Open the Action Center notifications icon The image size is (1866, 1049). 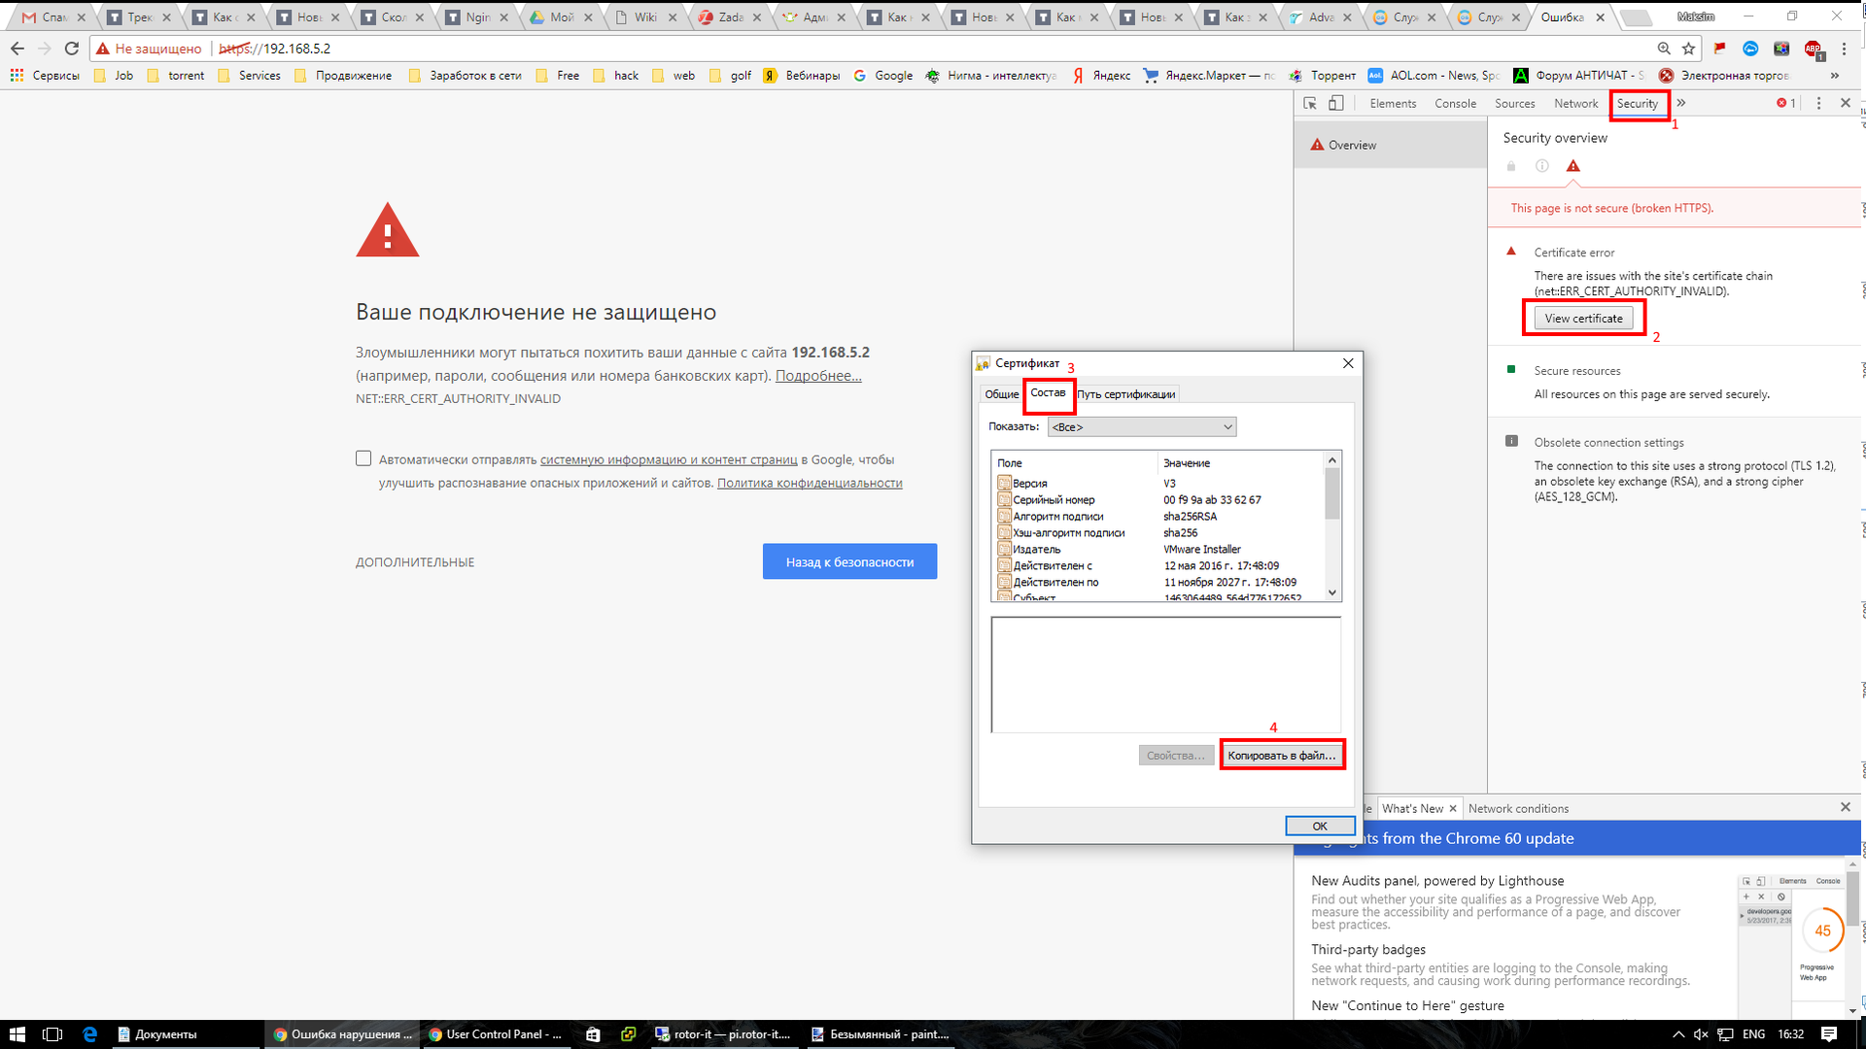point(1829,1034)
